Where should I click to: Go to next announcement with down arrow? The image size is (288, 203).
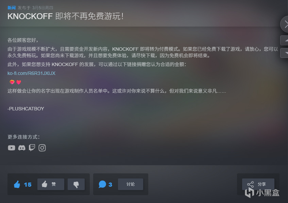coord(284,53)
